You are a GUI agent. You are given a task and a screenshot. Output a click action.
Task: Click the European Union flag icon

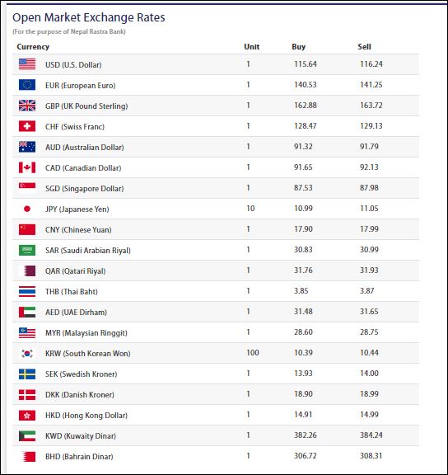(x=27, y=85)
